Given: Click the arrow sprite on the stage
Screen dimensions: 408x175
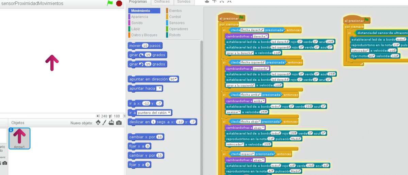Looking at the screenshot, I should click(52, 63).
